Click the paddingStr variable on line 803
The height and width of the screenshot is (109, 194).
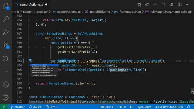(x=66, y=61)
